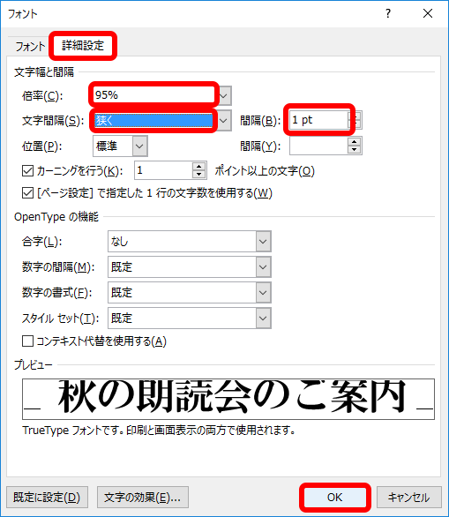This screenshot has width=449, height=517.
Task: Decrease the kerning point size with the down arrow
Action: tap(198, 175)
